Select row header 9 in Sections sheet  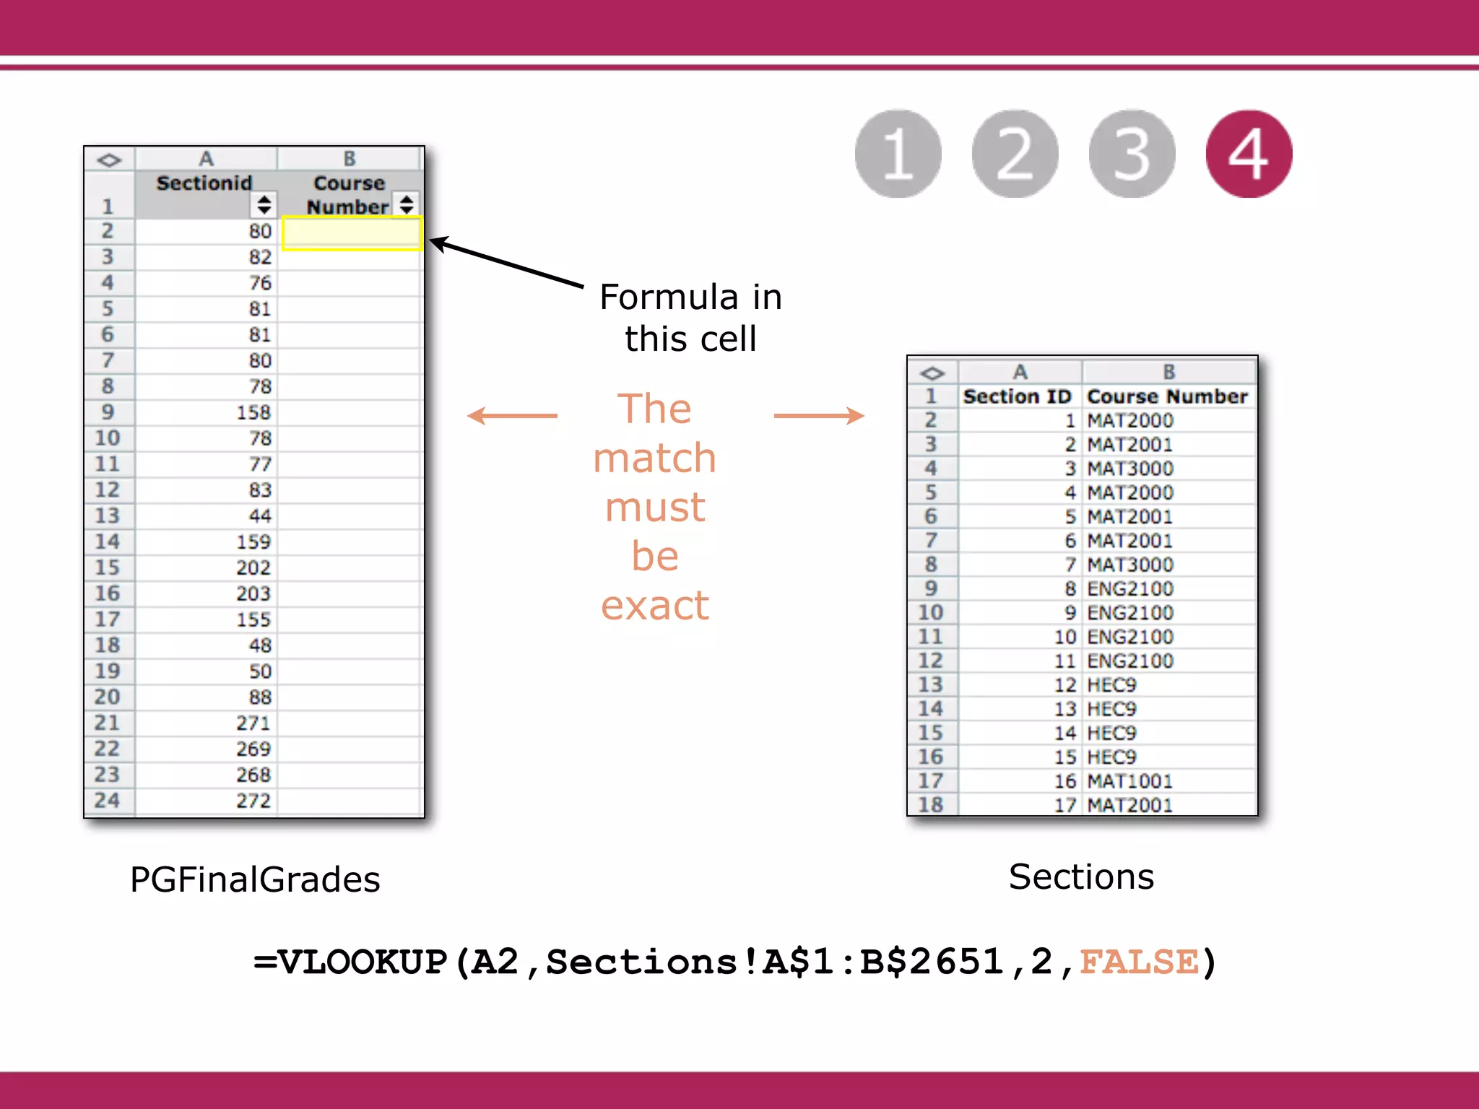[x=932, y=588]
